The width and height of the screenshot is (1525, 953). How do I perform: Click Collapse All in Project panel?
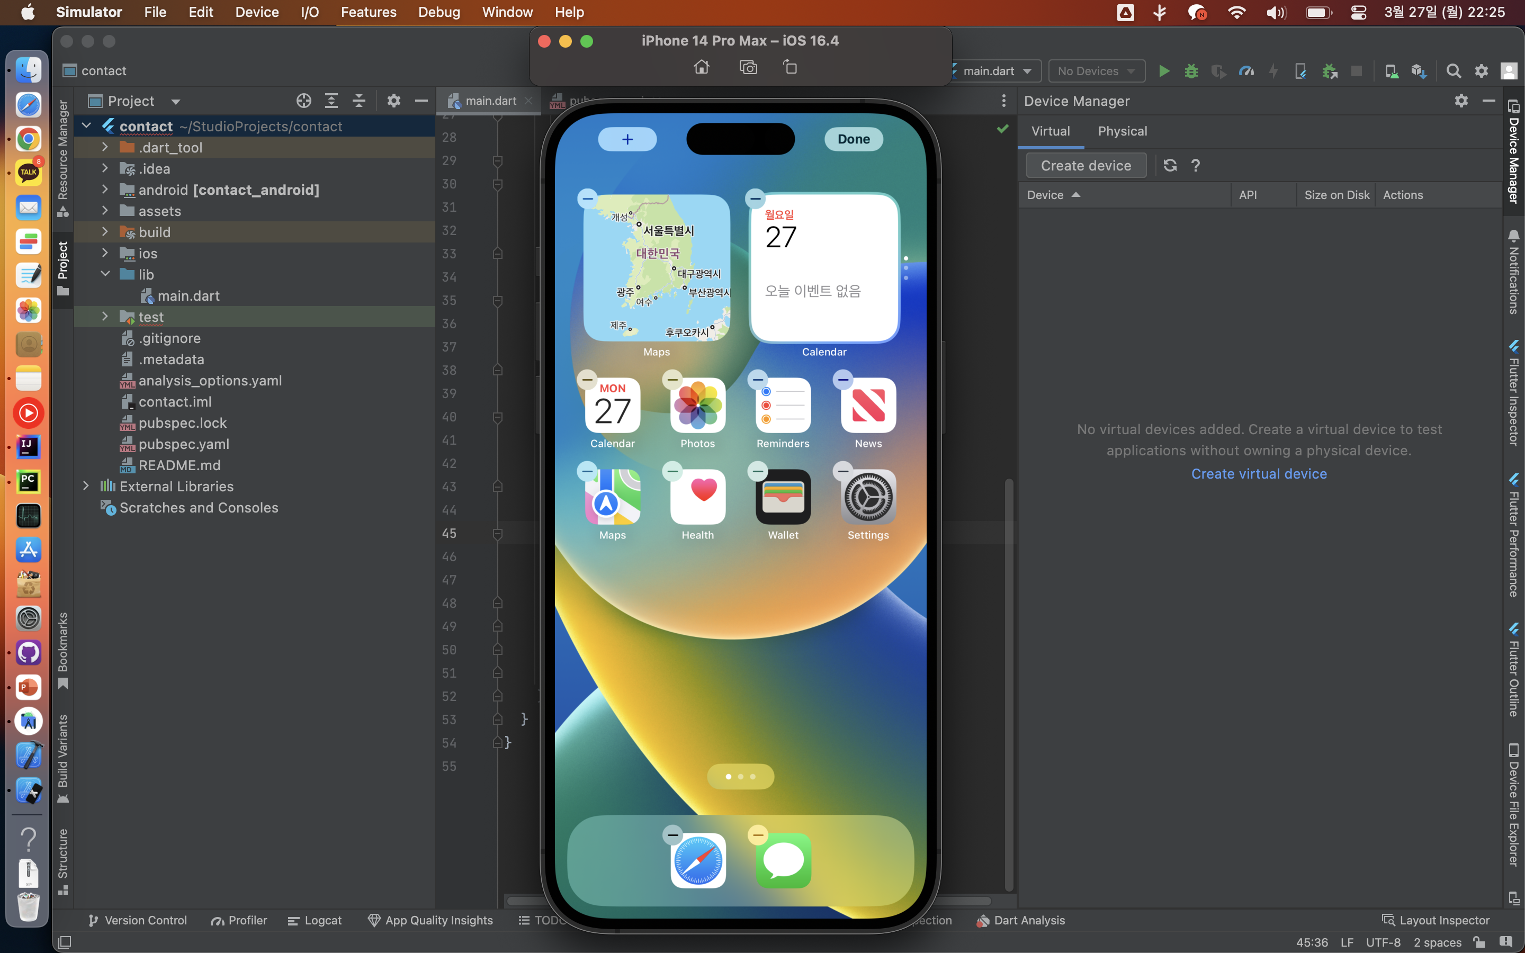point(359,101)
